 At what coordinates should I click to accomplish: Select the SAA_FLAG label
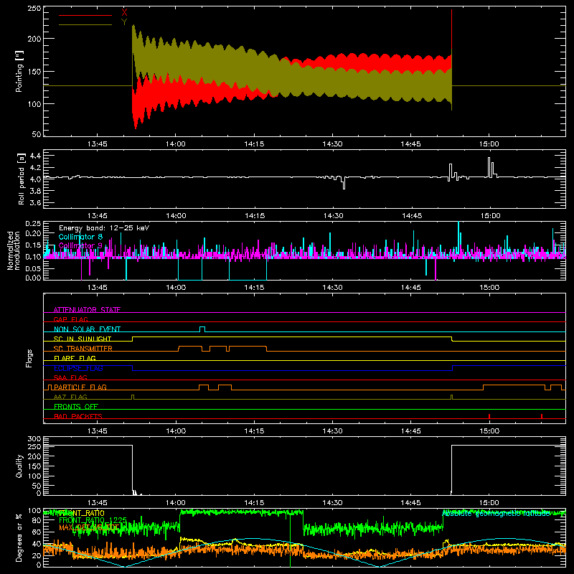[70, 377]
